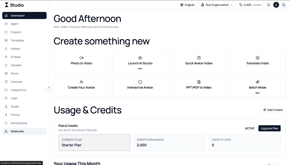Image resolution: width=290 pixels, height=165 pixels.
Task: Toggle dark mode moon icon
Action: tap(284, 5)
